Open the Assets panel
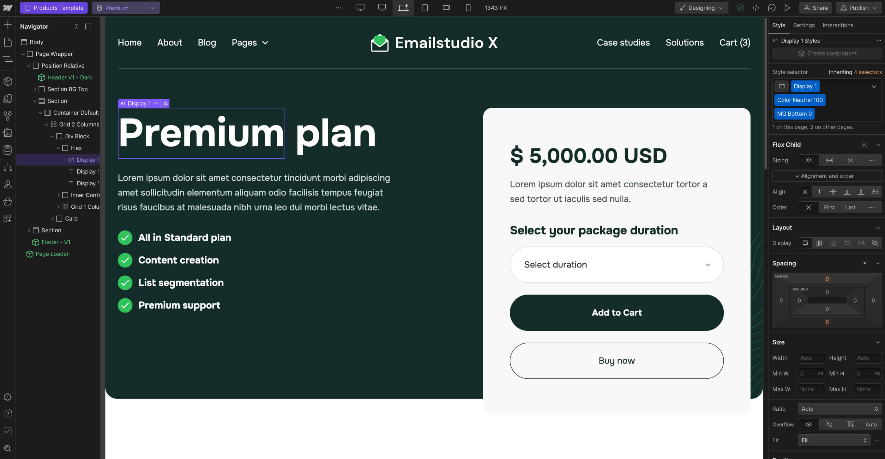 (x=8, y=133)
